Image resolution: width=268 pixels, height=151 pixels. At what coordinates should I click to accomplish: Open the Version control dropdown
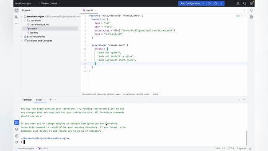tap(49, 3)
